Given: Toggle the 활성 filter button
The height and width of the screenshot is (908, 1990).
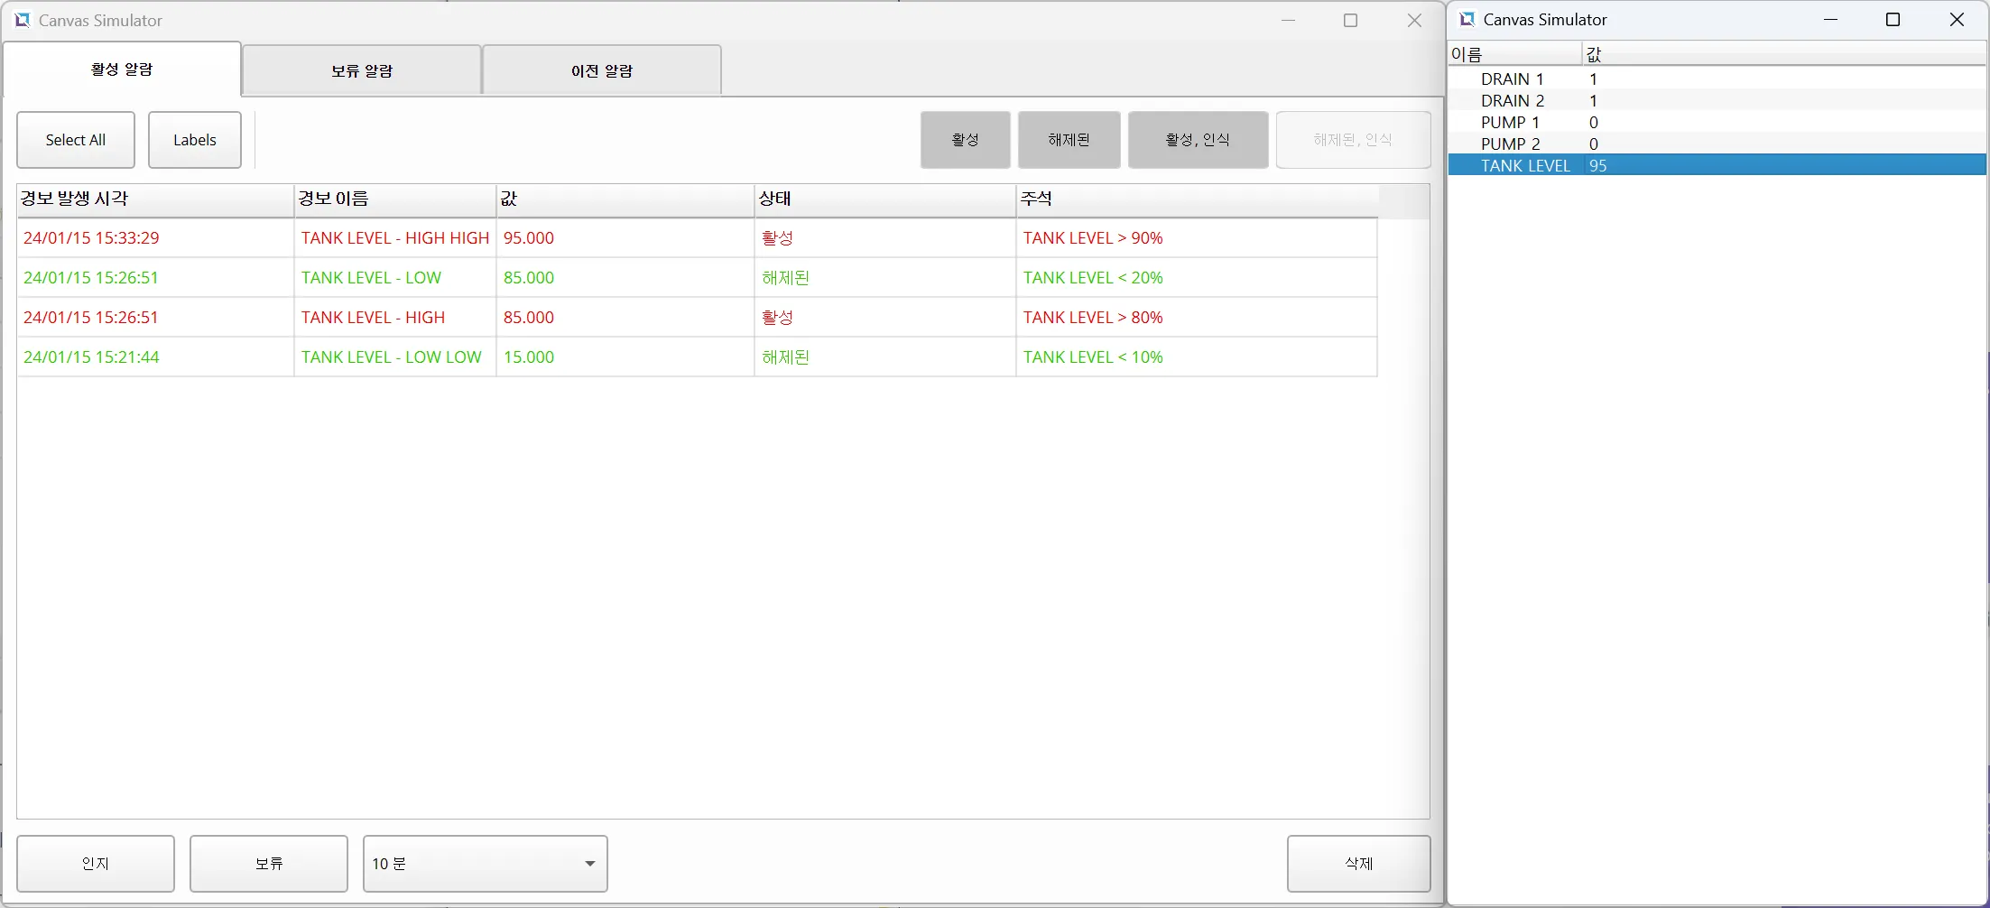Looking at the screenshot, I should tap(965, 140).
